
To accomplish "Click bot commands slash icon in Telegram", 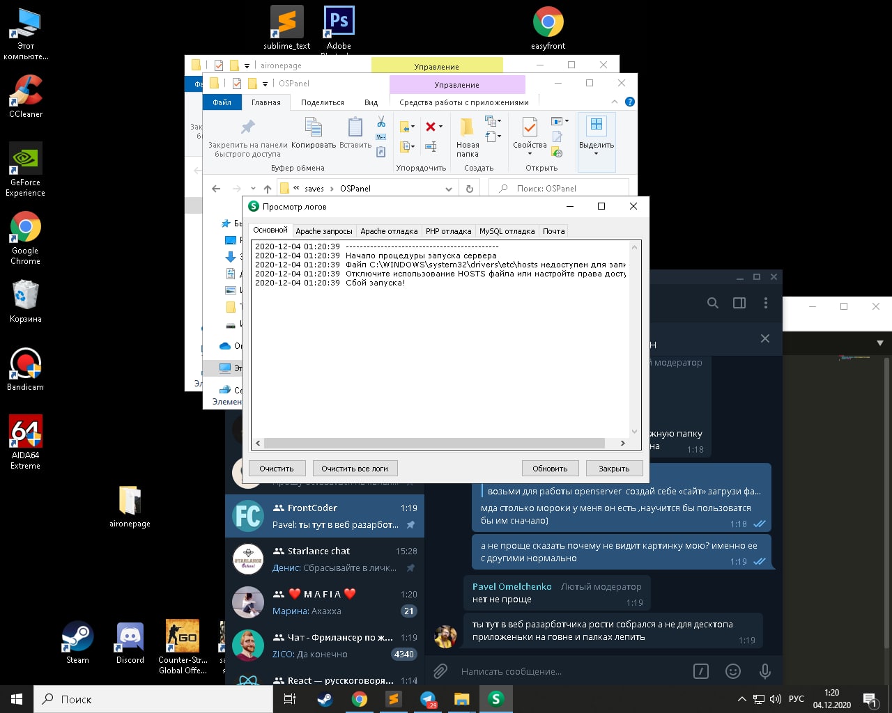I will pyautogui.click(x=701, y=671).
